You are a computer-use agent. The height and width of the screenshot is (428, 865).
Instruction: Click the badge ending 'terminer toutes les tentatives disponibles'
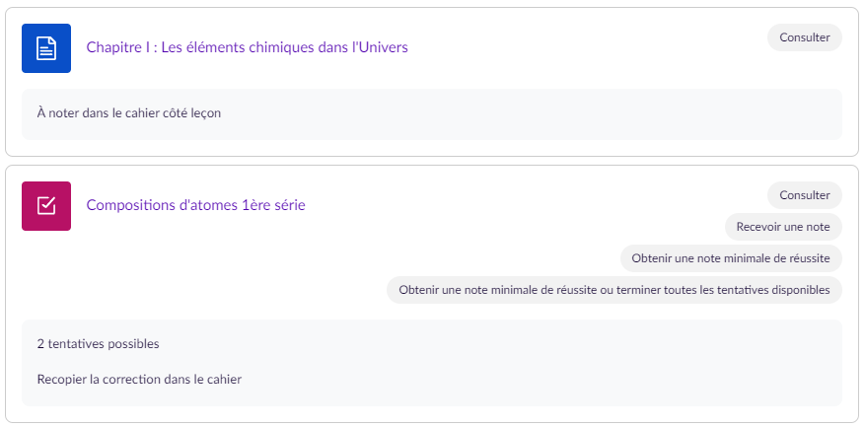[x=613, y=290]
